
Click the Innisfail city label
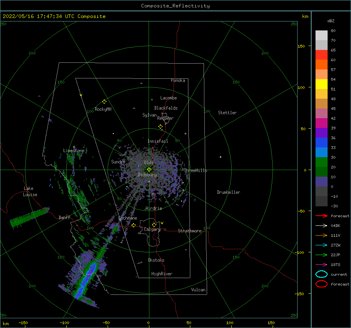click(x=158, y=141)
